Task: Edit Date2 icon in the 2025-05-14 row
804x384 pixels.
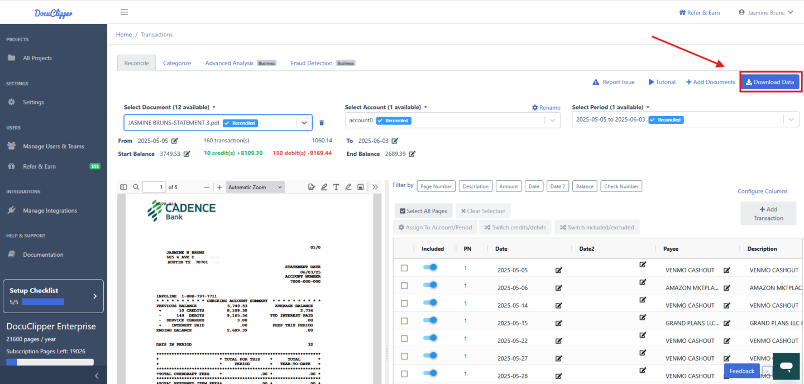Action: [643, 300]
